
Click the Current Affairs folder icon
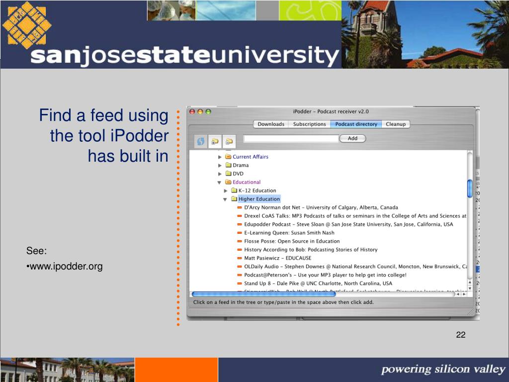click(x=228, y=157)
